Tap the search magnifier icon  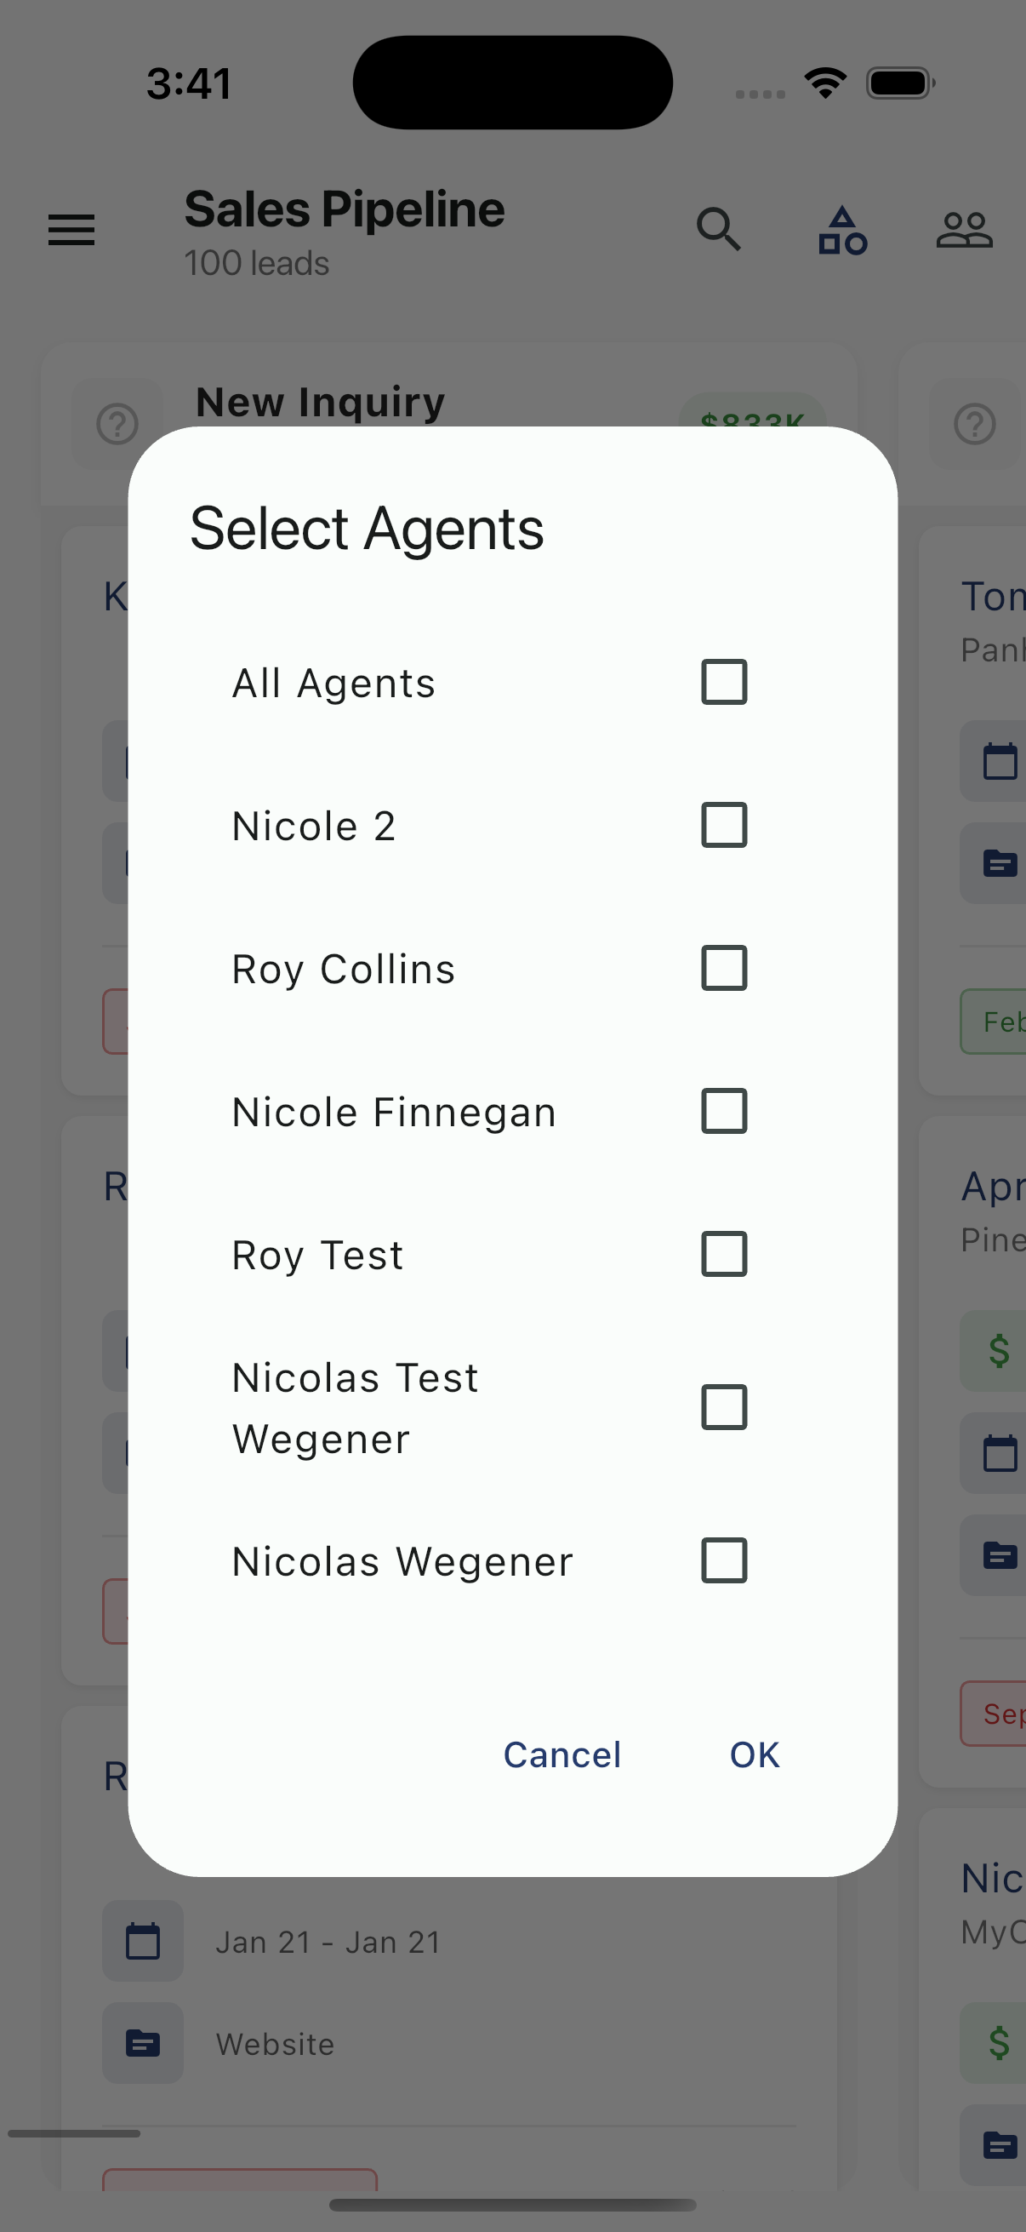(x=719, y=231)
